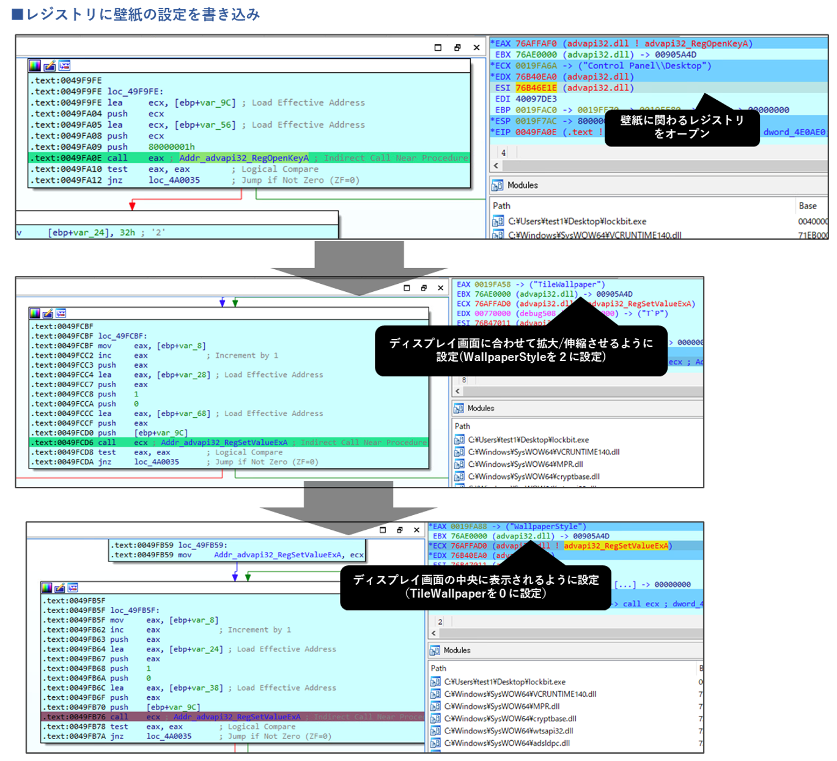Select the wtsapi32.dll row in the modules list
Viewport: 837px width, 761px height.
509,731
